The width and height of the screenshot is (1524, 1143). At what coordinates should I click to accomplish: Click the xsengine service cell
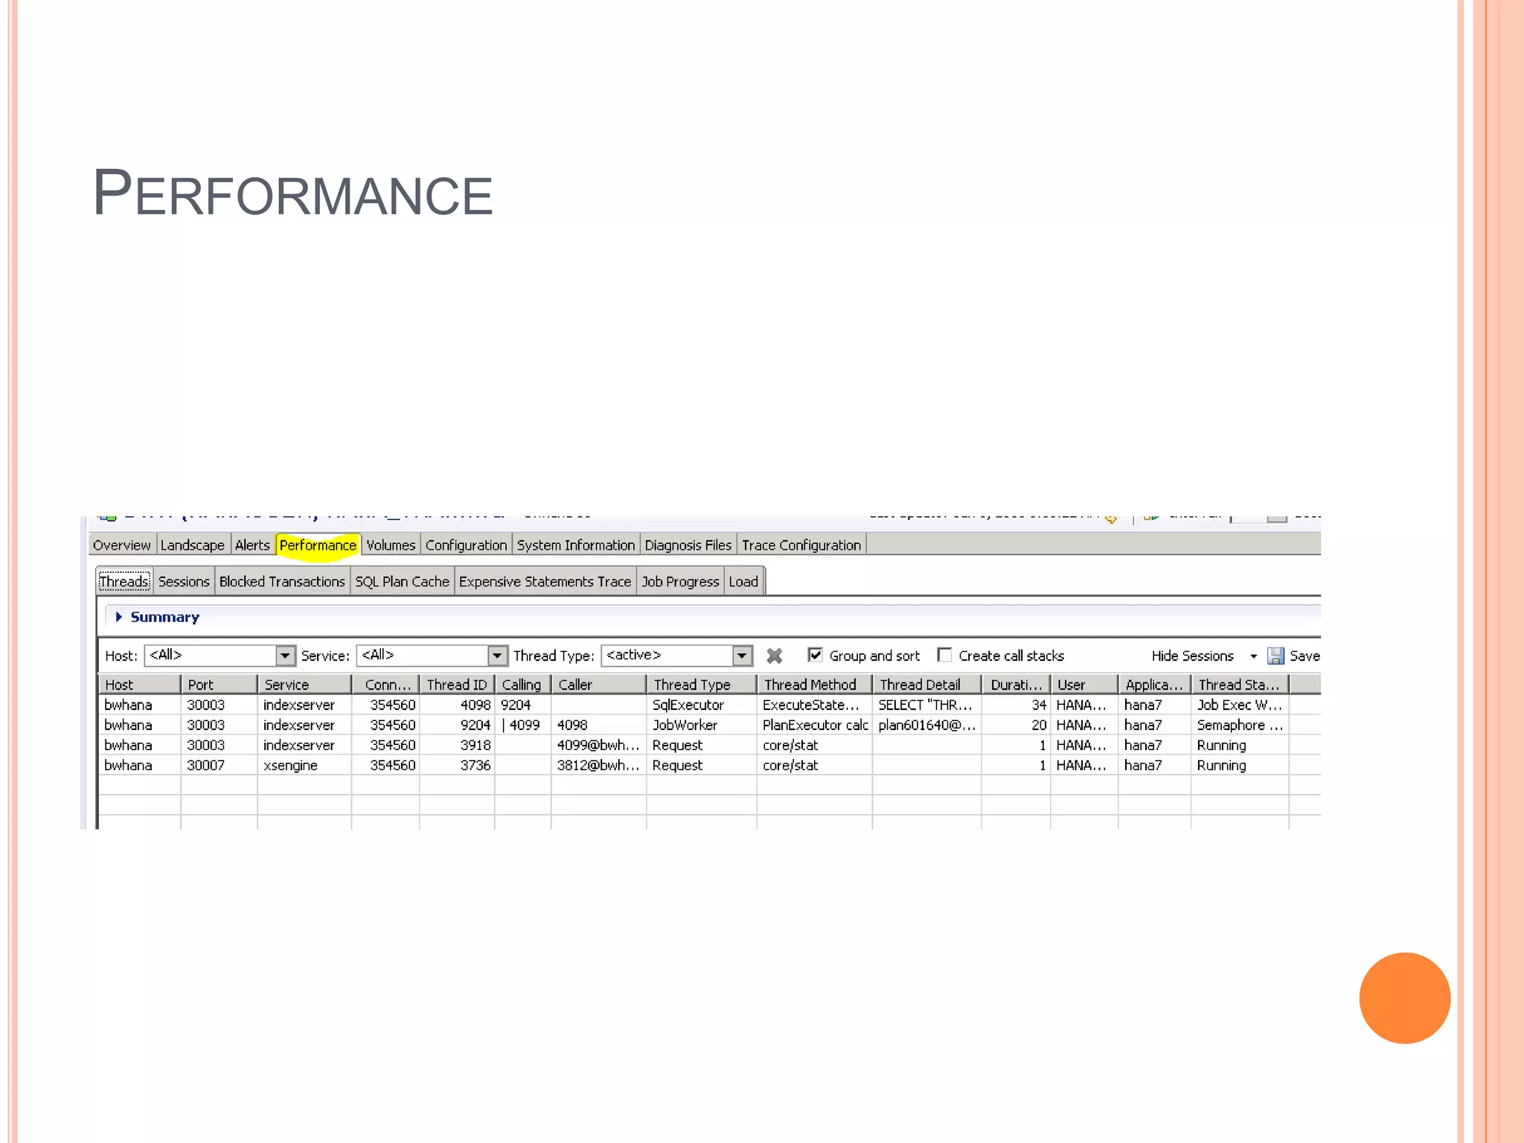pos(304,765)
